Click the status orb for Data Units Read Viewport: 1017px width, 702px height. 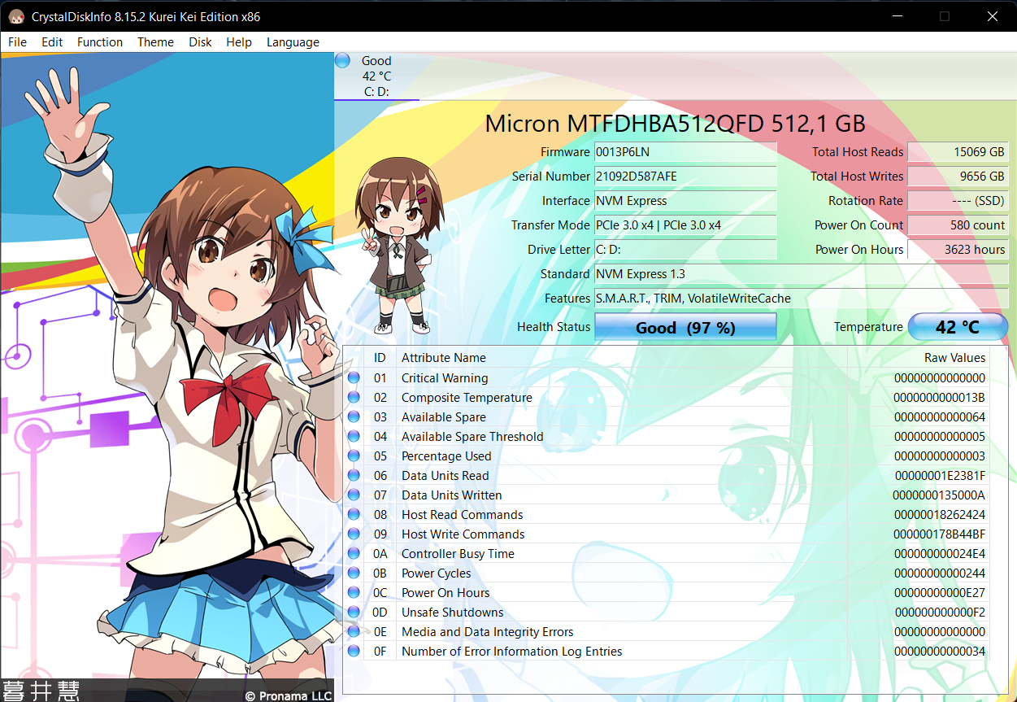pos(354,476)
